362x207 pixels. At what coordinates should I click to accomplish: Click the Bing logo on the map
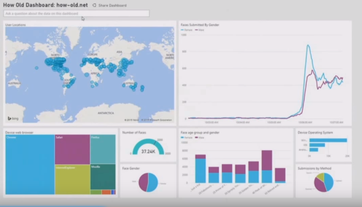pos(13,118)
